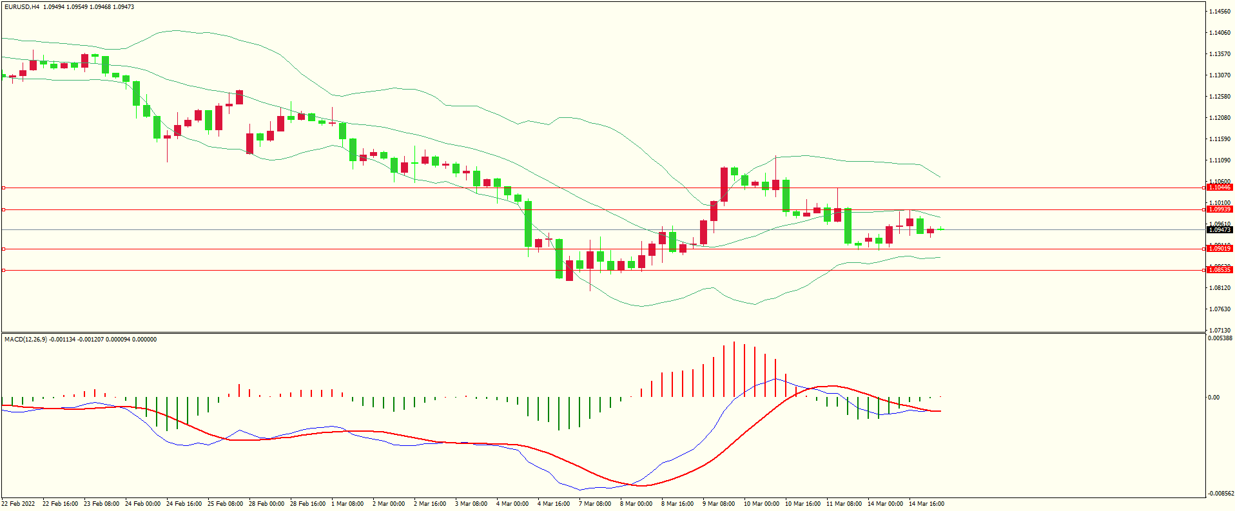Click the MACD(12,26,9) indicator label
Image resolution: width=1235 pixels, height=511 pixels.
25,340
